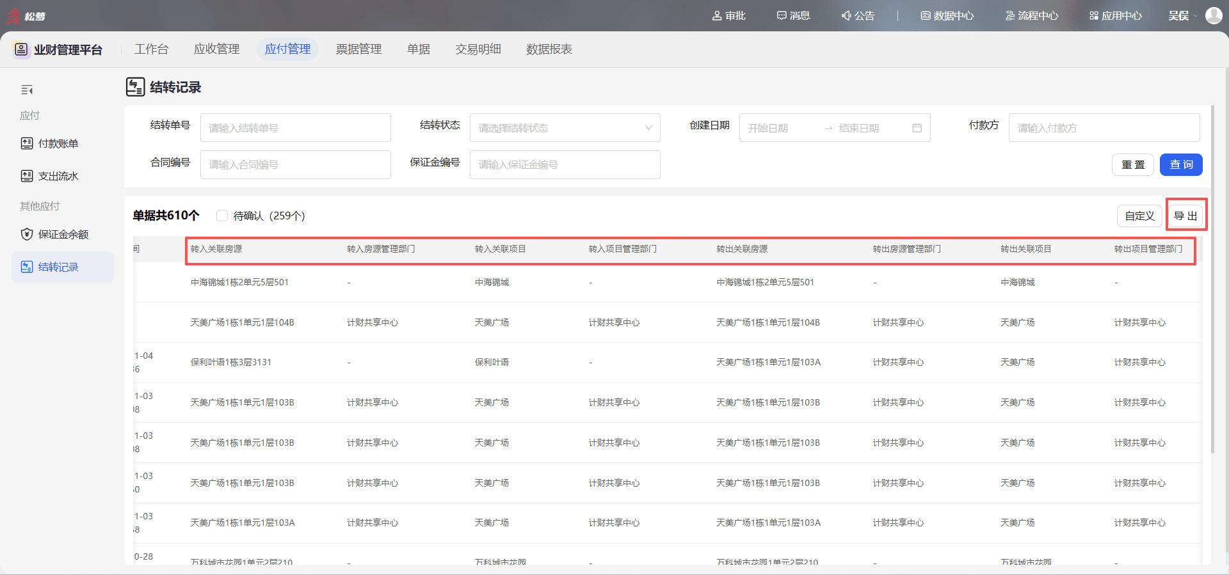Collapse the sidebar menu icon
The height and width of the screenshot is (575, 1229).
click(27, 90)
